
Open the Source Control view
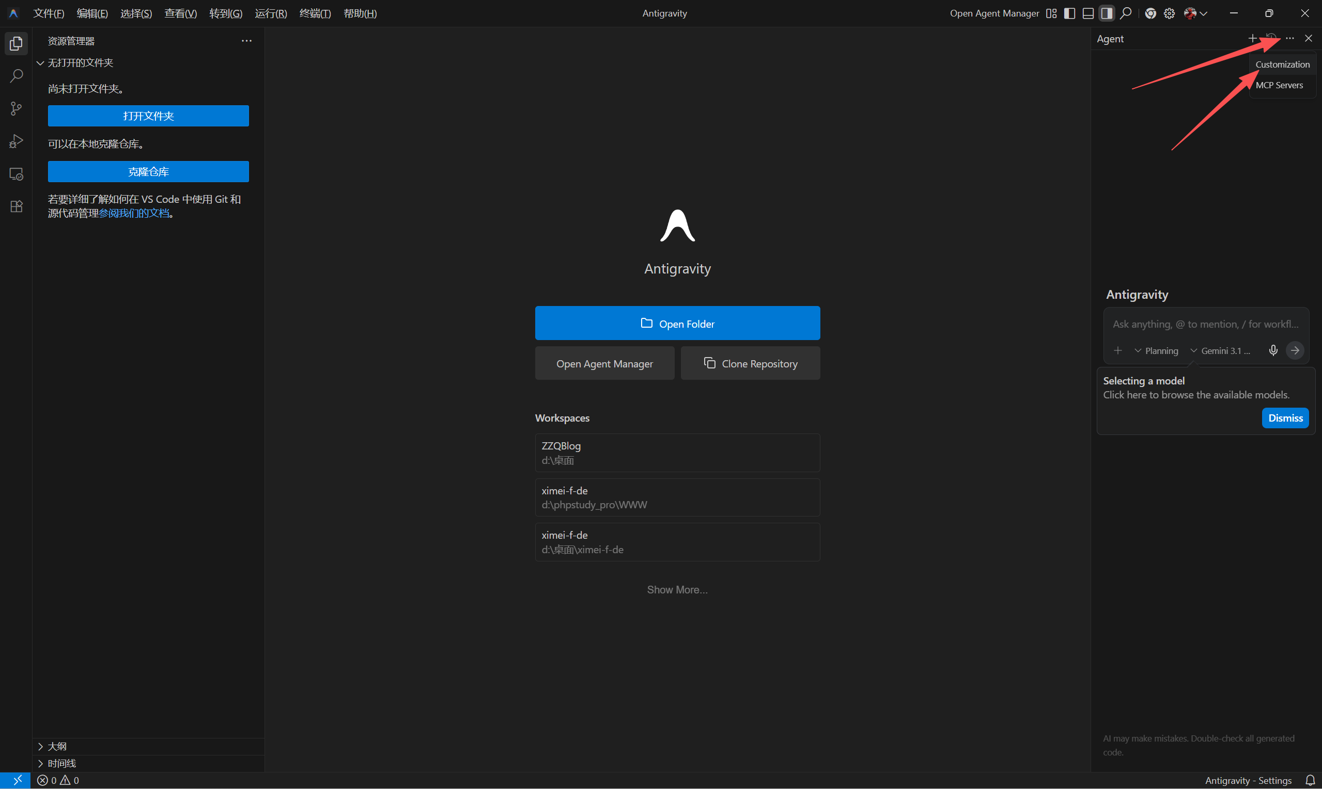point(16,109)
